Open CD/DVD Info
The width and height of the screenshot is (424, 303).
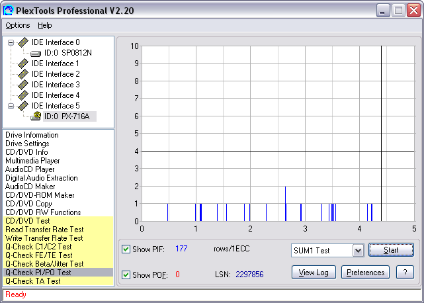click(x=26, y=152)
